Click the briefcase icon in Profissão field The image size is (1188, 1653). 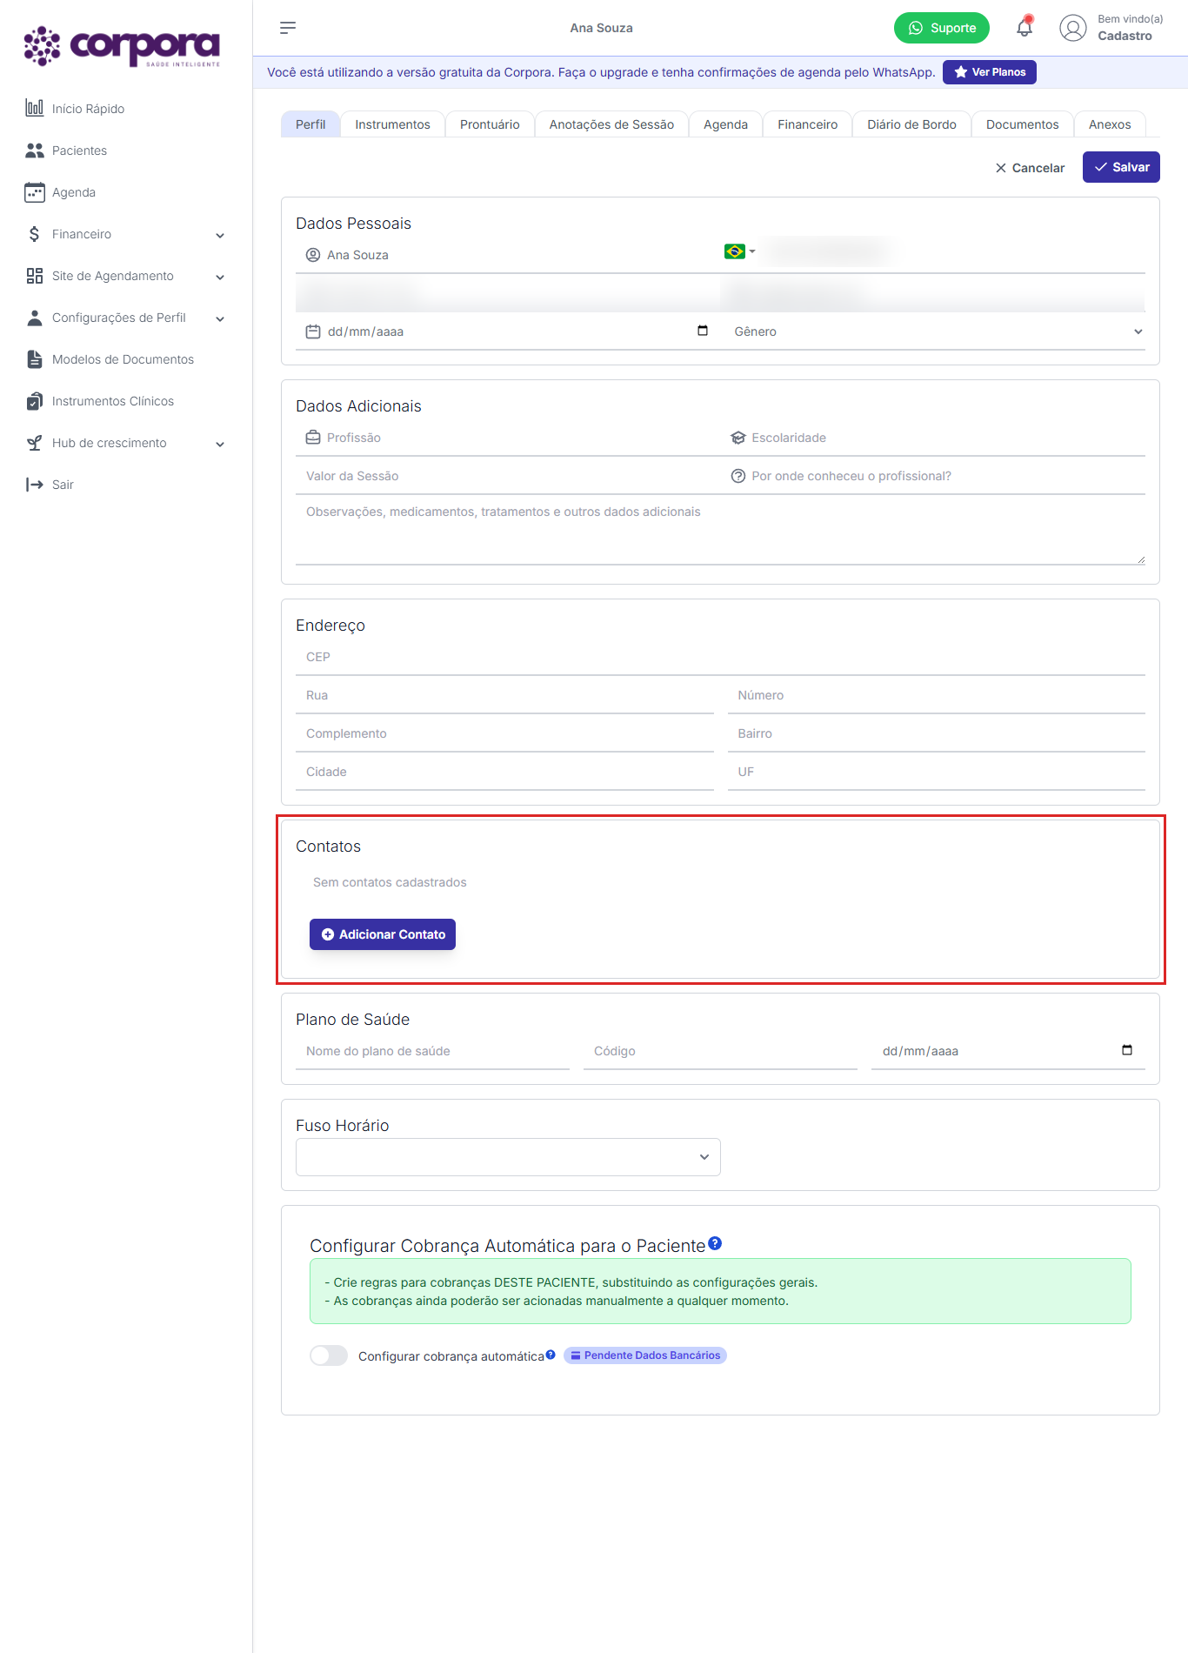point(313,438)
